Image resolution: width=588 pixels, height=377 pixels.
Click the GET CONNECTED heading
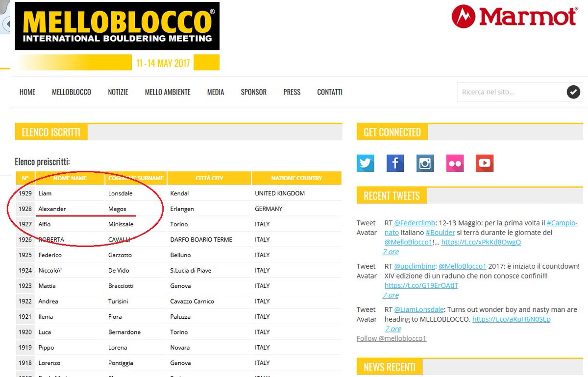pyautogui.click(x=392, y=132)
